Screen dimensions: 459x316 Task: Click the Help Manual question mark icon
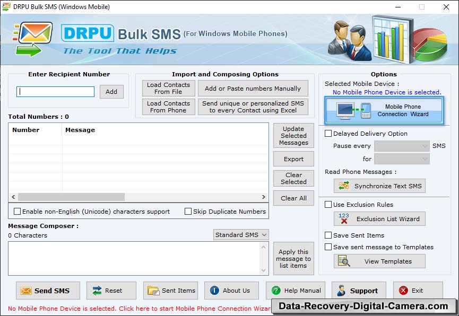[276, 291]
